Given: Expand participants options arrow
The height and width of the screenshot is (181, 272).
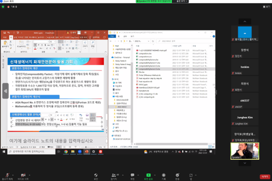Looking at the screenshot, I should (x=123, y=175).
